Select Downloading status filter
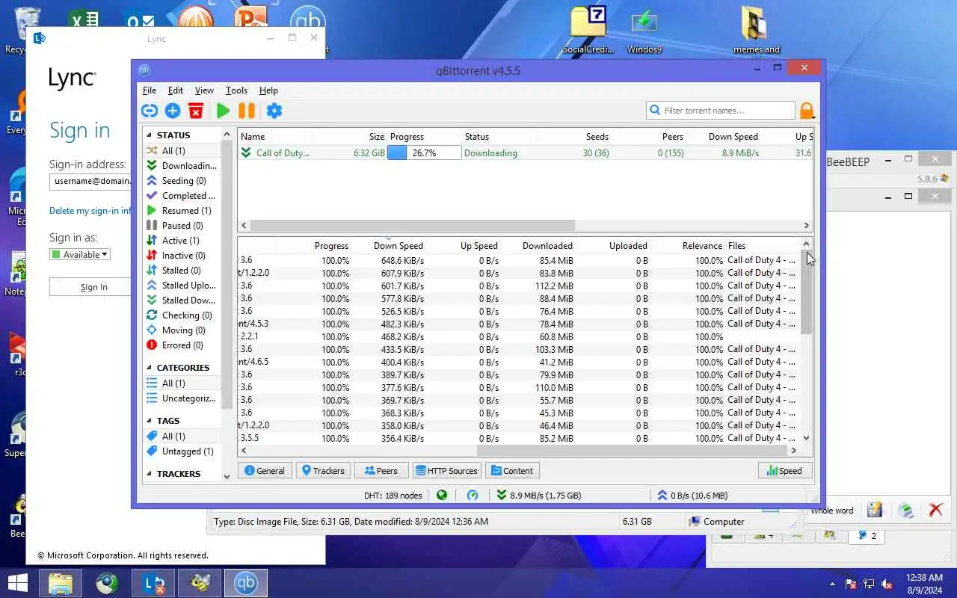957x598 pixels. click(x=182, y=166)
